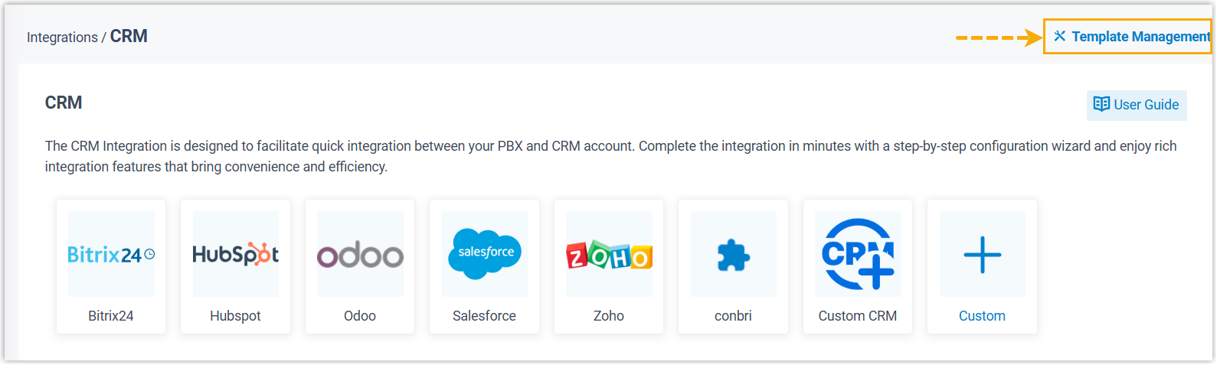Click the Template Management tools icon
1217x365 pixels.
click(1060, 36)
